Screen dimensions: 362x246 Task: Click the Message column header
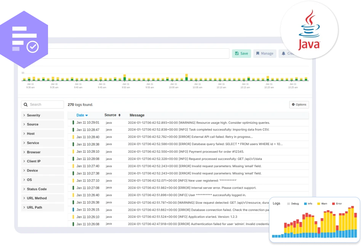137,115
